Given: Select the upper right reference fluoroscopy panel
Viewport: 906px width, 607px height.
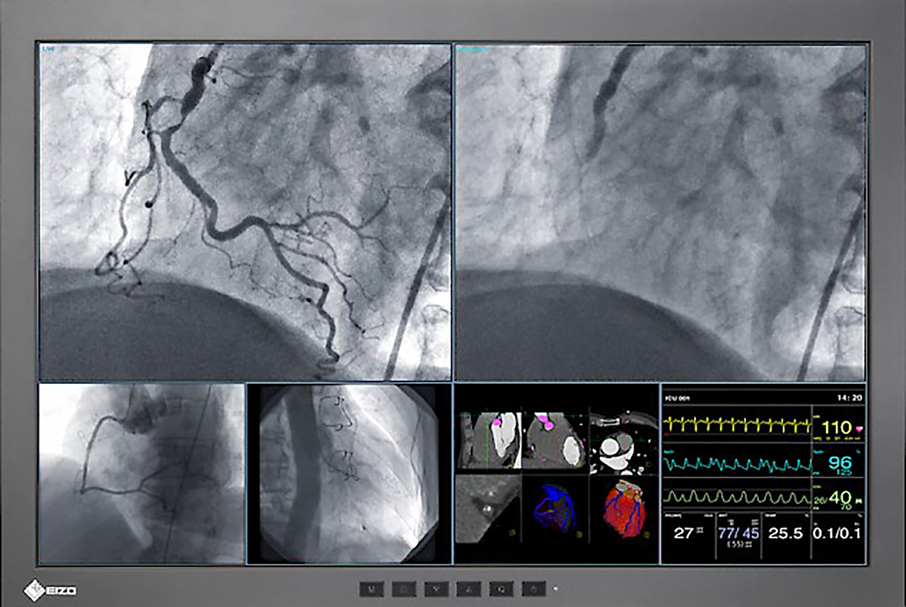Looking at the screenshot, I should point(660,212).
